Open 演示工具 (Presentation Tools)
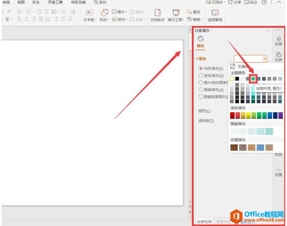The width and height of the screenshot is (287, 226). (176, 13)
